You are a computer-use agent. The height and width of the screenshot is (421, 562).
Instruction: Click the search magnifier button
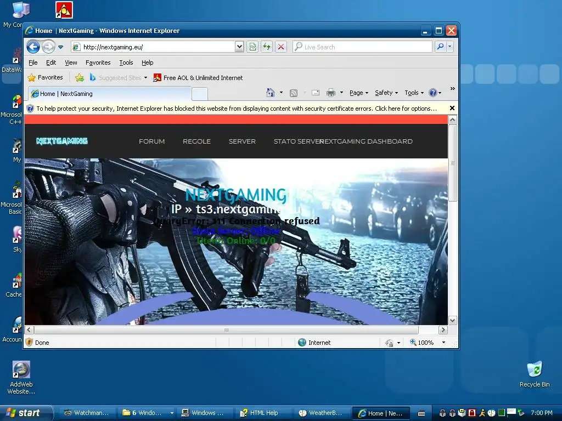click(441, 47)
